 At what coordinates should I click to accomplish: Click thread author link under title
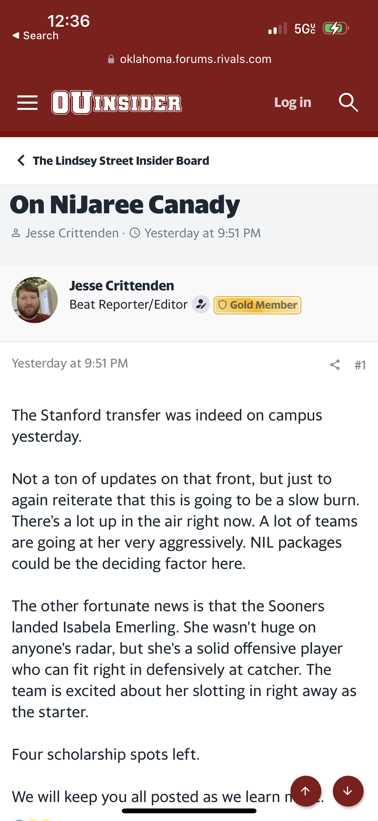click(72, 233)
